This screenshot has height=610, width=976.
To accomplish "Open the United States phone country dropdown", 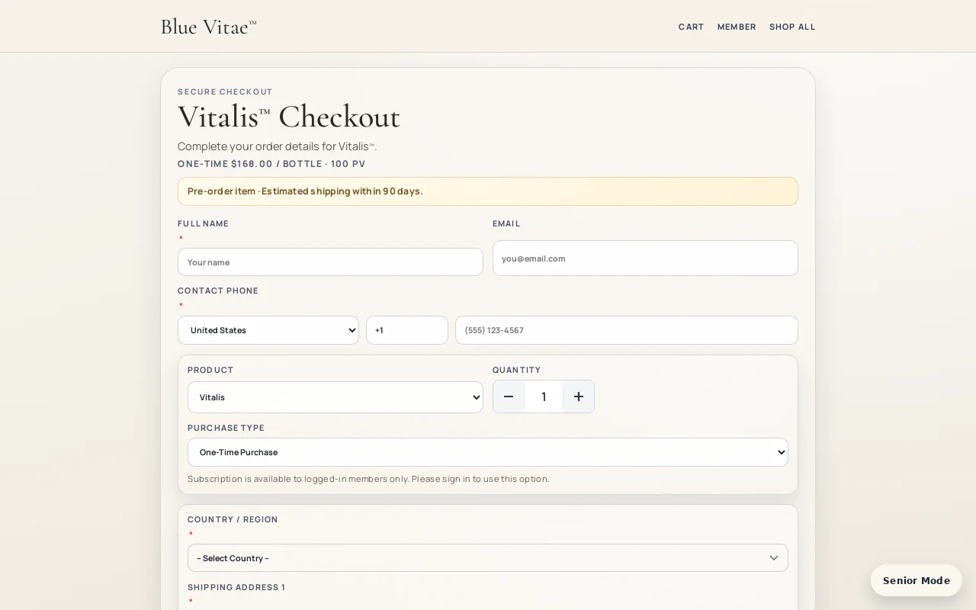I will tap(268, 330).
